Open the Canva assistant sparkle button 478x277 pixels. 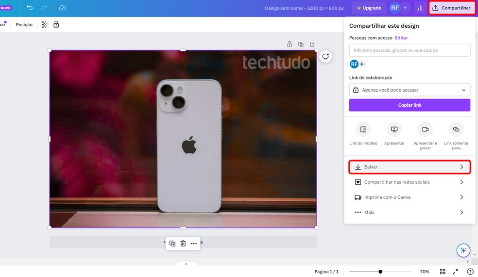463,250
